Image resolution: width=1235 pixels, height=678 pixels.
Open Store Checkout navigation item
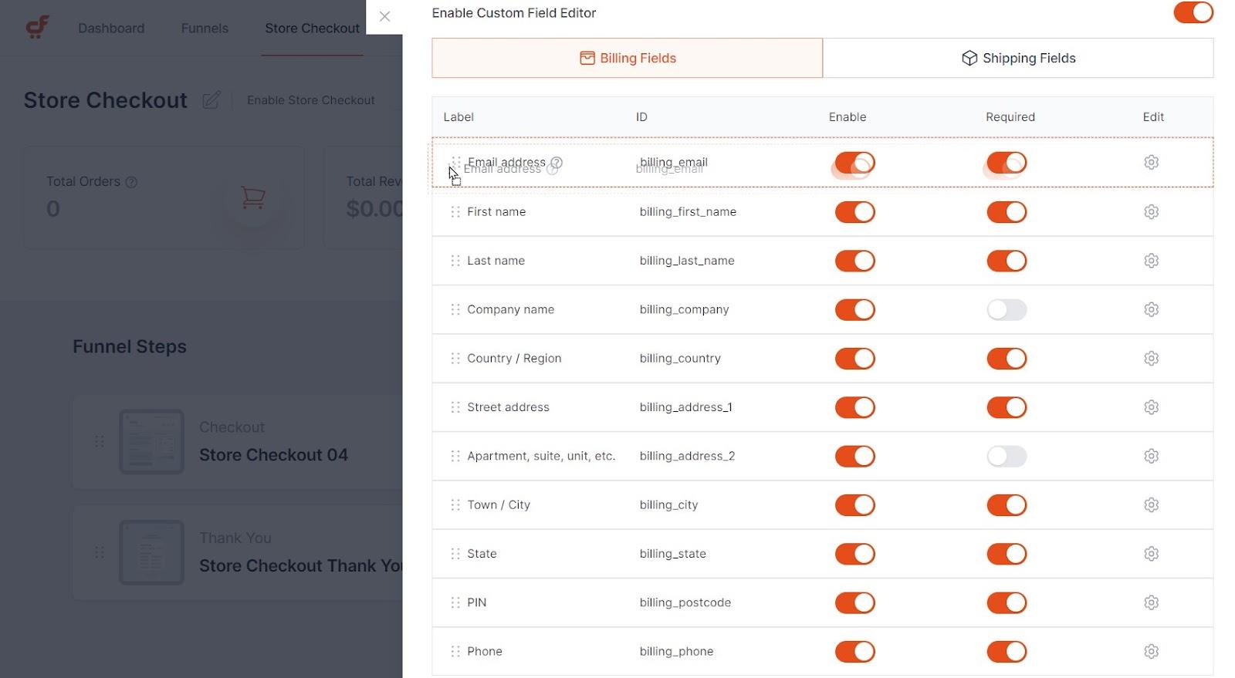click(312, 28)
